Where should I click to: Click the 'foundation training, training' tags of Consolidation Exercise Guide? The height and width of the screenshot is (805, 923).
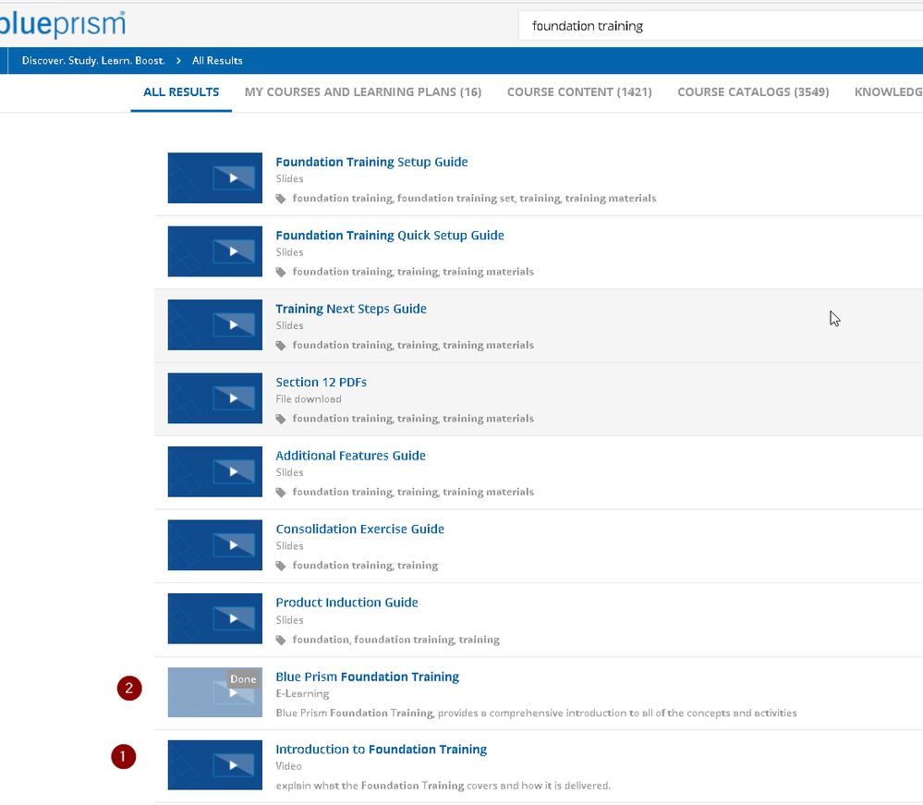point(365,566)
